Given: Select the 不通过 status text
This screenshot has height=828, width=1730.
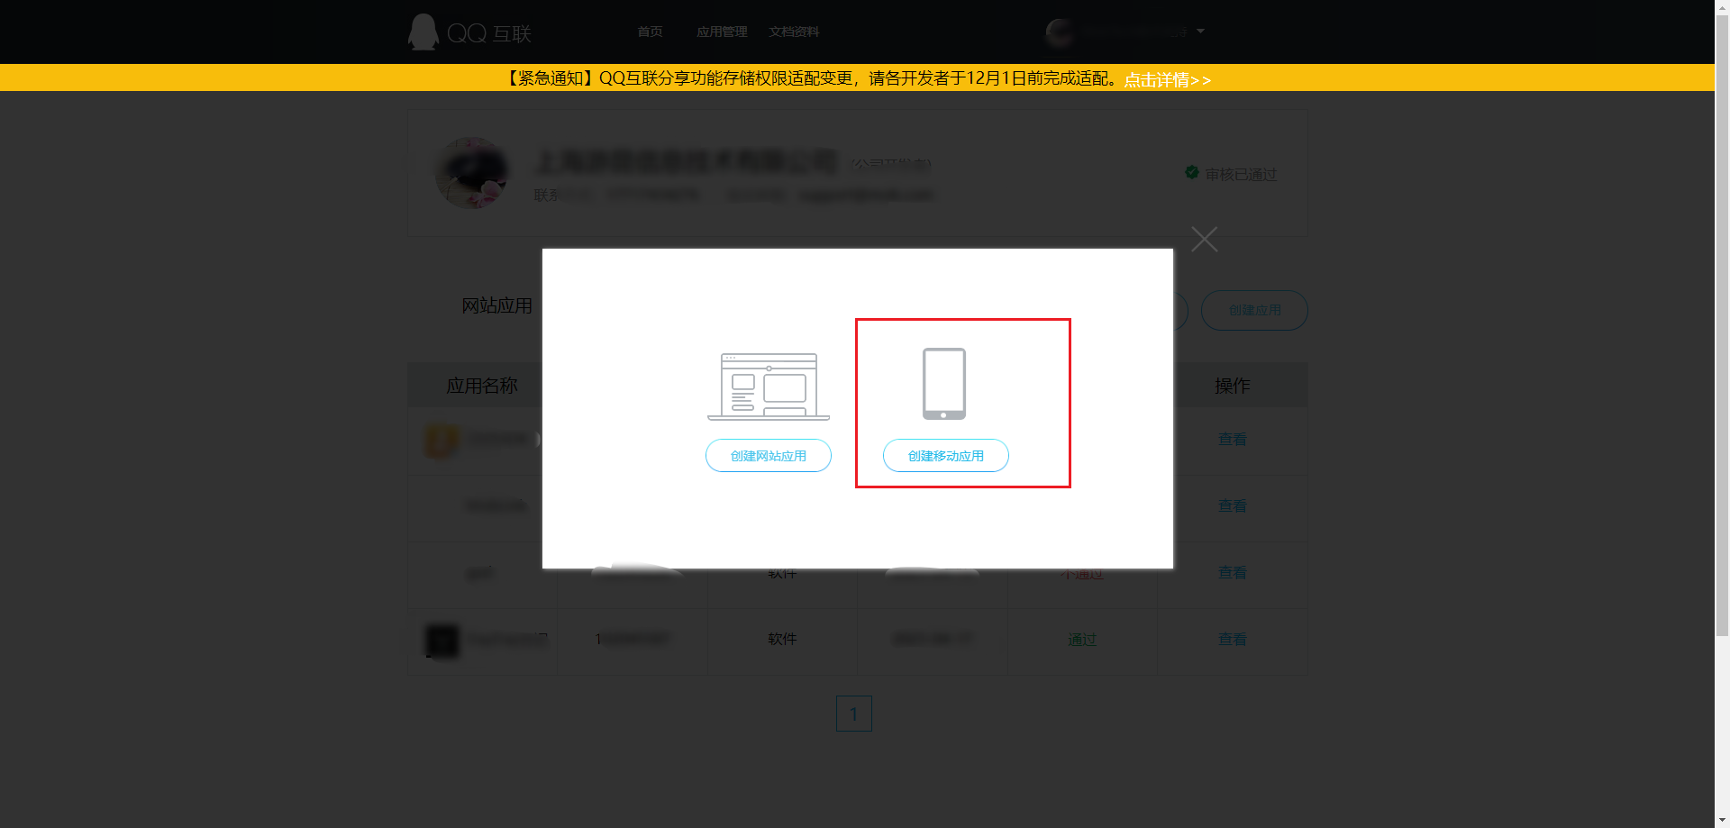Looking at the screenshot, I should click(x=1081, y=573).
